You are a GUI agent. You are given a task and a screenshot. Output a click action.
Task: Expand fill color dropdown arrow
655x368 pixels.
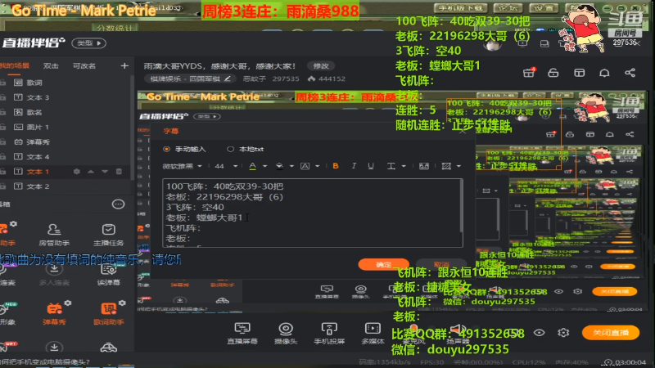[x=291, y=166]
